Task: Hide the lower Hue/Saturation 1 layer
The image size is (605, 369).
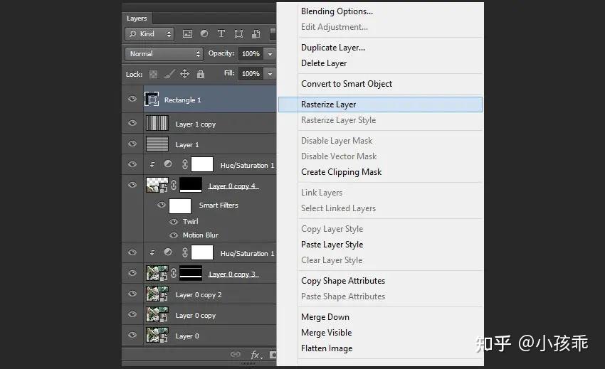Action: pos(132,252)
